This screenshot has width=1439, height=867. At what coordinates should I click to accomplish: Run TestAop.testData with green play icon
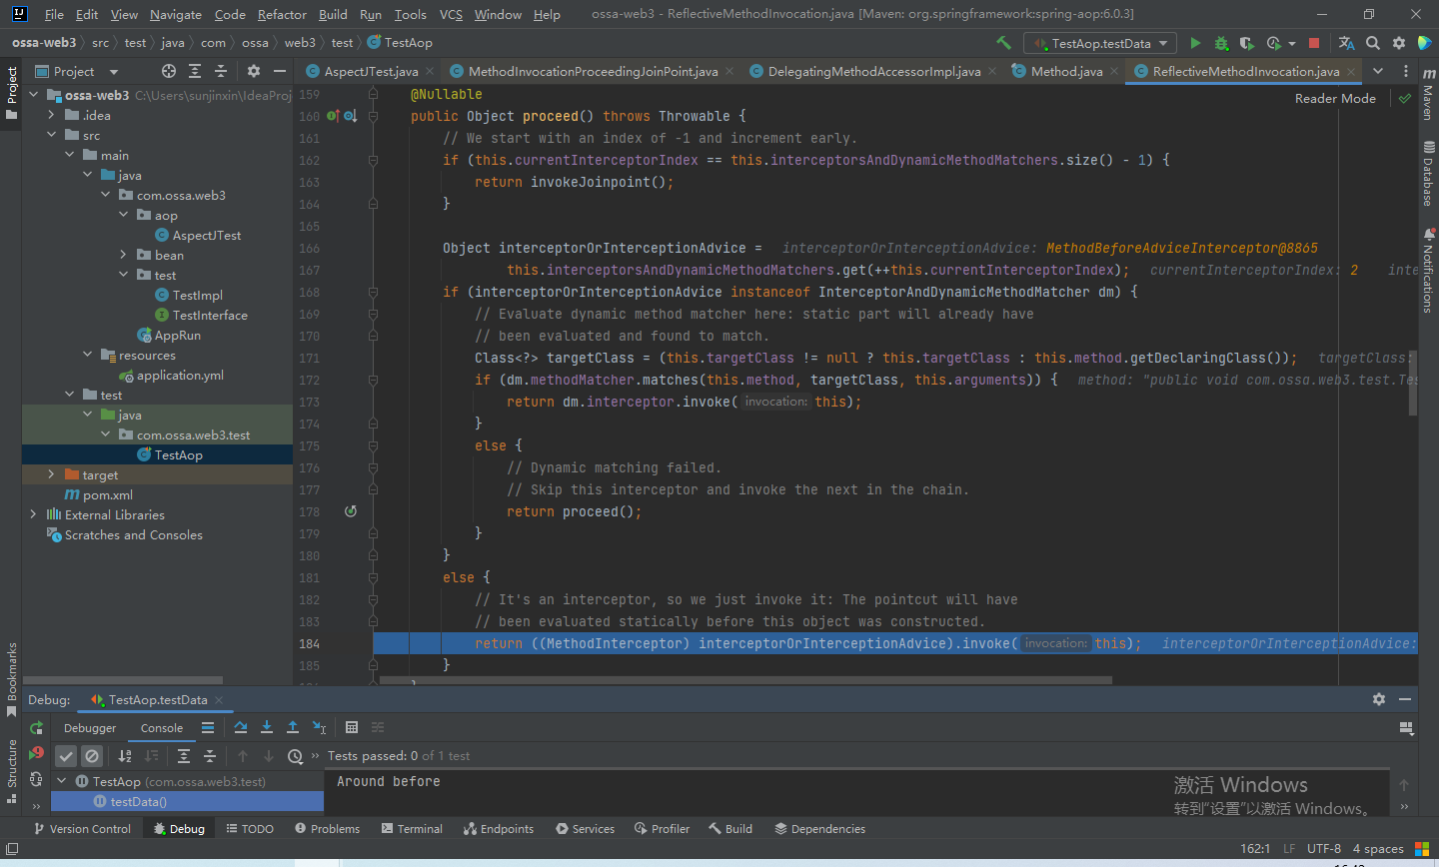pyautogui.click(x=1195, y=43)
